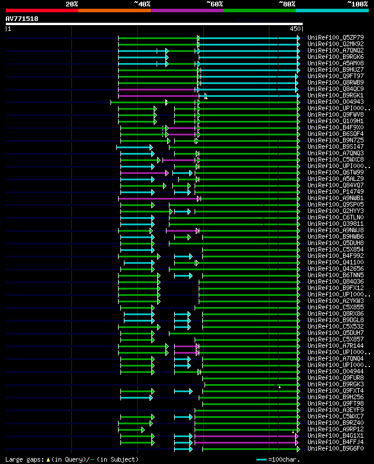View details for UniRef100_B9FX12
Screen dimensions: 374x464
click(x=335, y=288)
